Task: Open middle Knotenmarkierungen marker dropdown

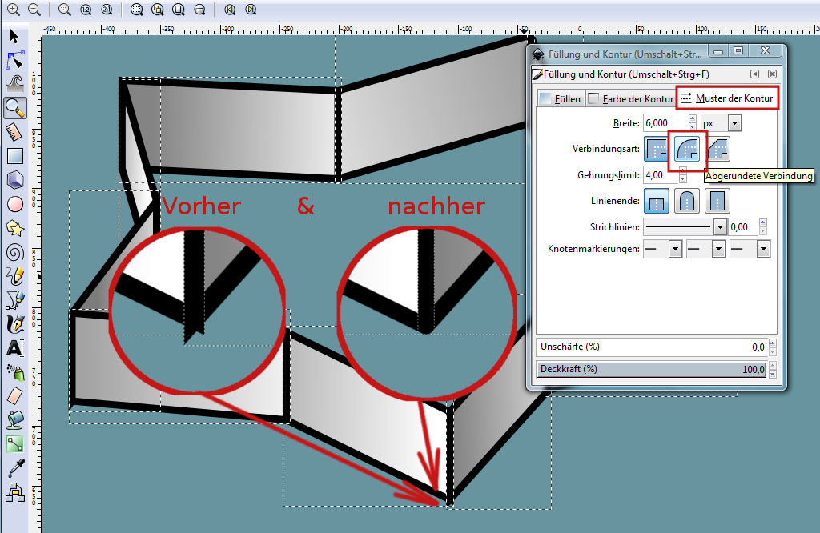Action: coord(705,249)
